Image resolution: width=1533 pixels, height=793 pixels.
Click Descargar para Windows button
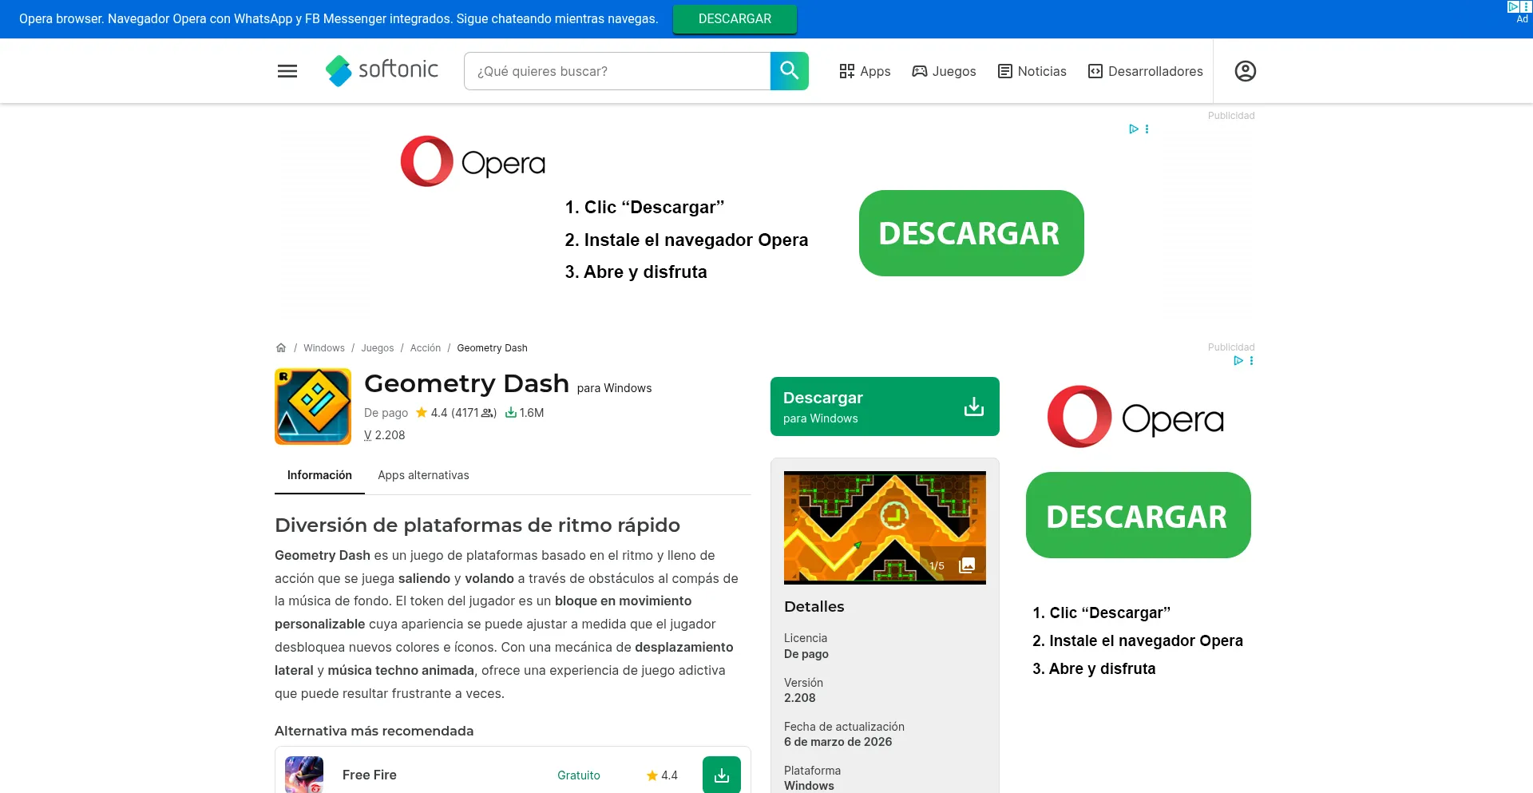(885, 406)
